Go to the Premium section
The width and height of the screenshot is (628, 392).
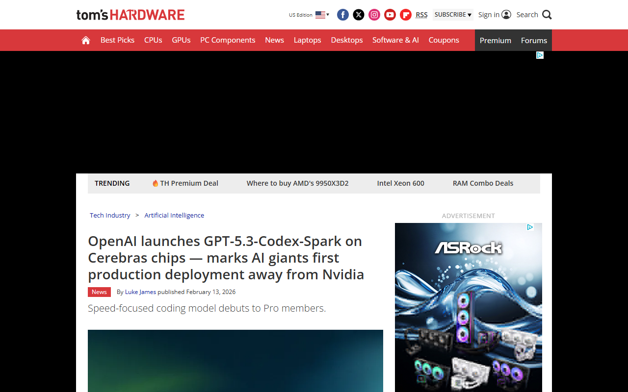(496, 40)
